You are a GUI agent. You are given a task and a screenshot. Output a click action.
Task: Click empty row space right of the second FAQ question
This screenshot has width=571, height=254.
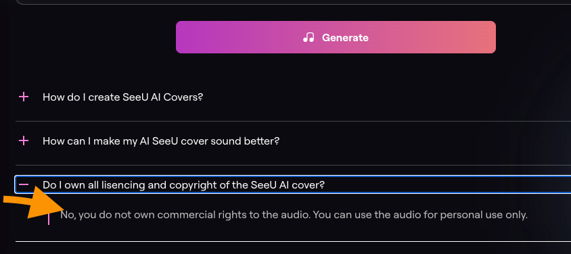[424, 141]
